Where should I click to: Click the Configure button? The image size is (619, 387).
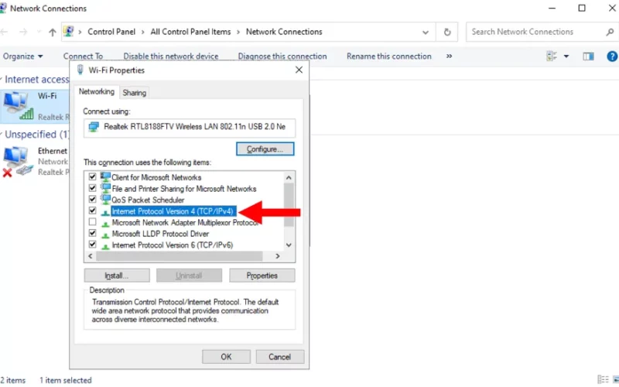click(265, 149)
